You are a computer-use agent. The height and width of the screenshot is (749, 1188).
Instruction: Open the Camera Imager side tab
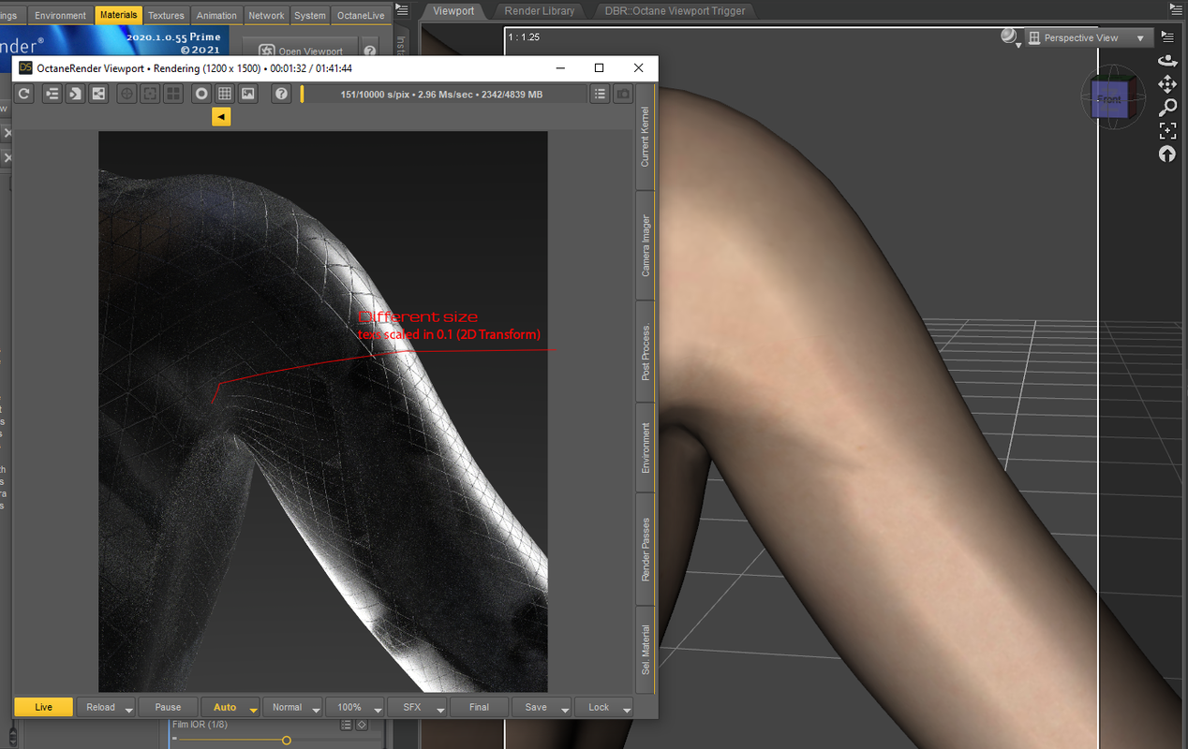pos(645,245)
